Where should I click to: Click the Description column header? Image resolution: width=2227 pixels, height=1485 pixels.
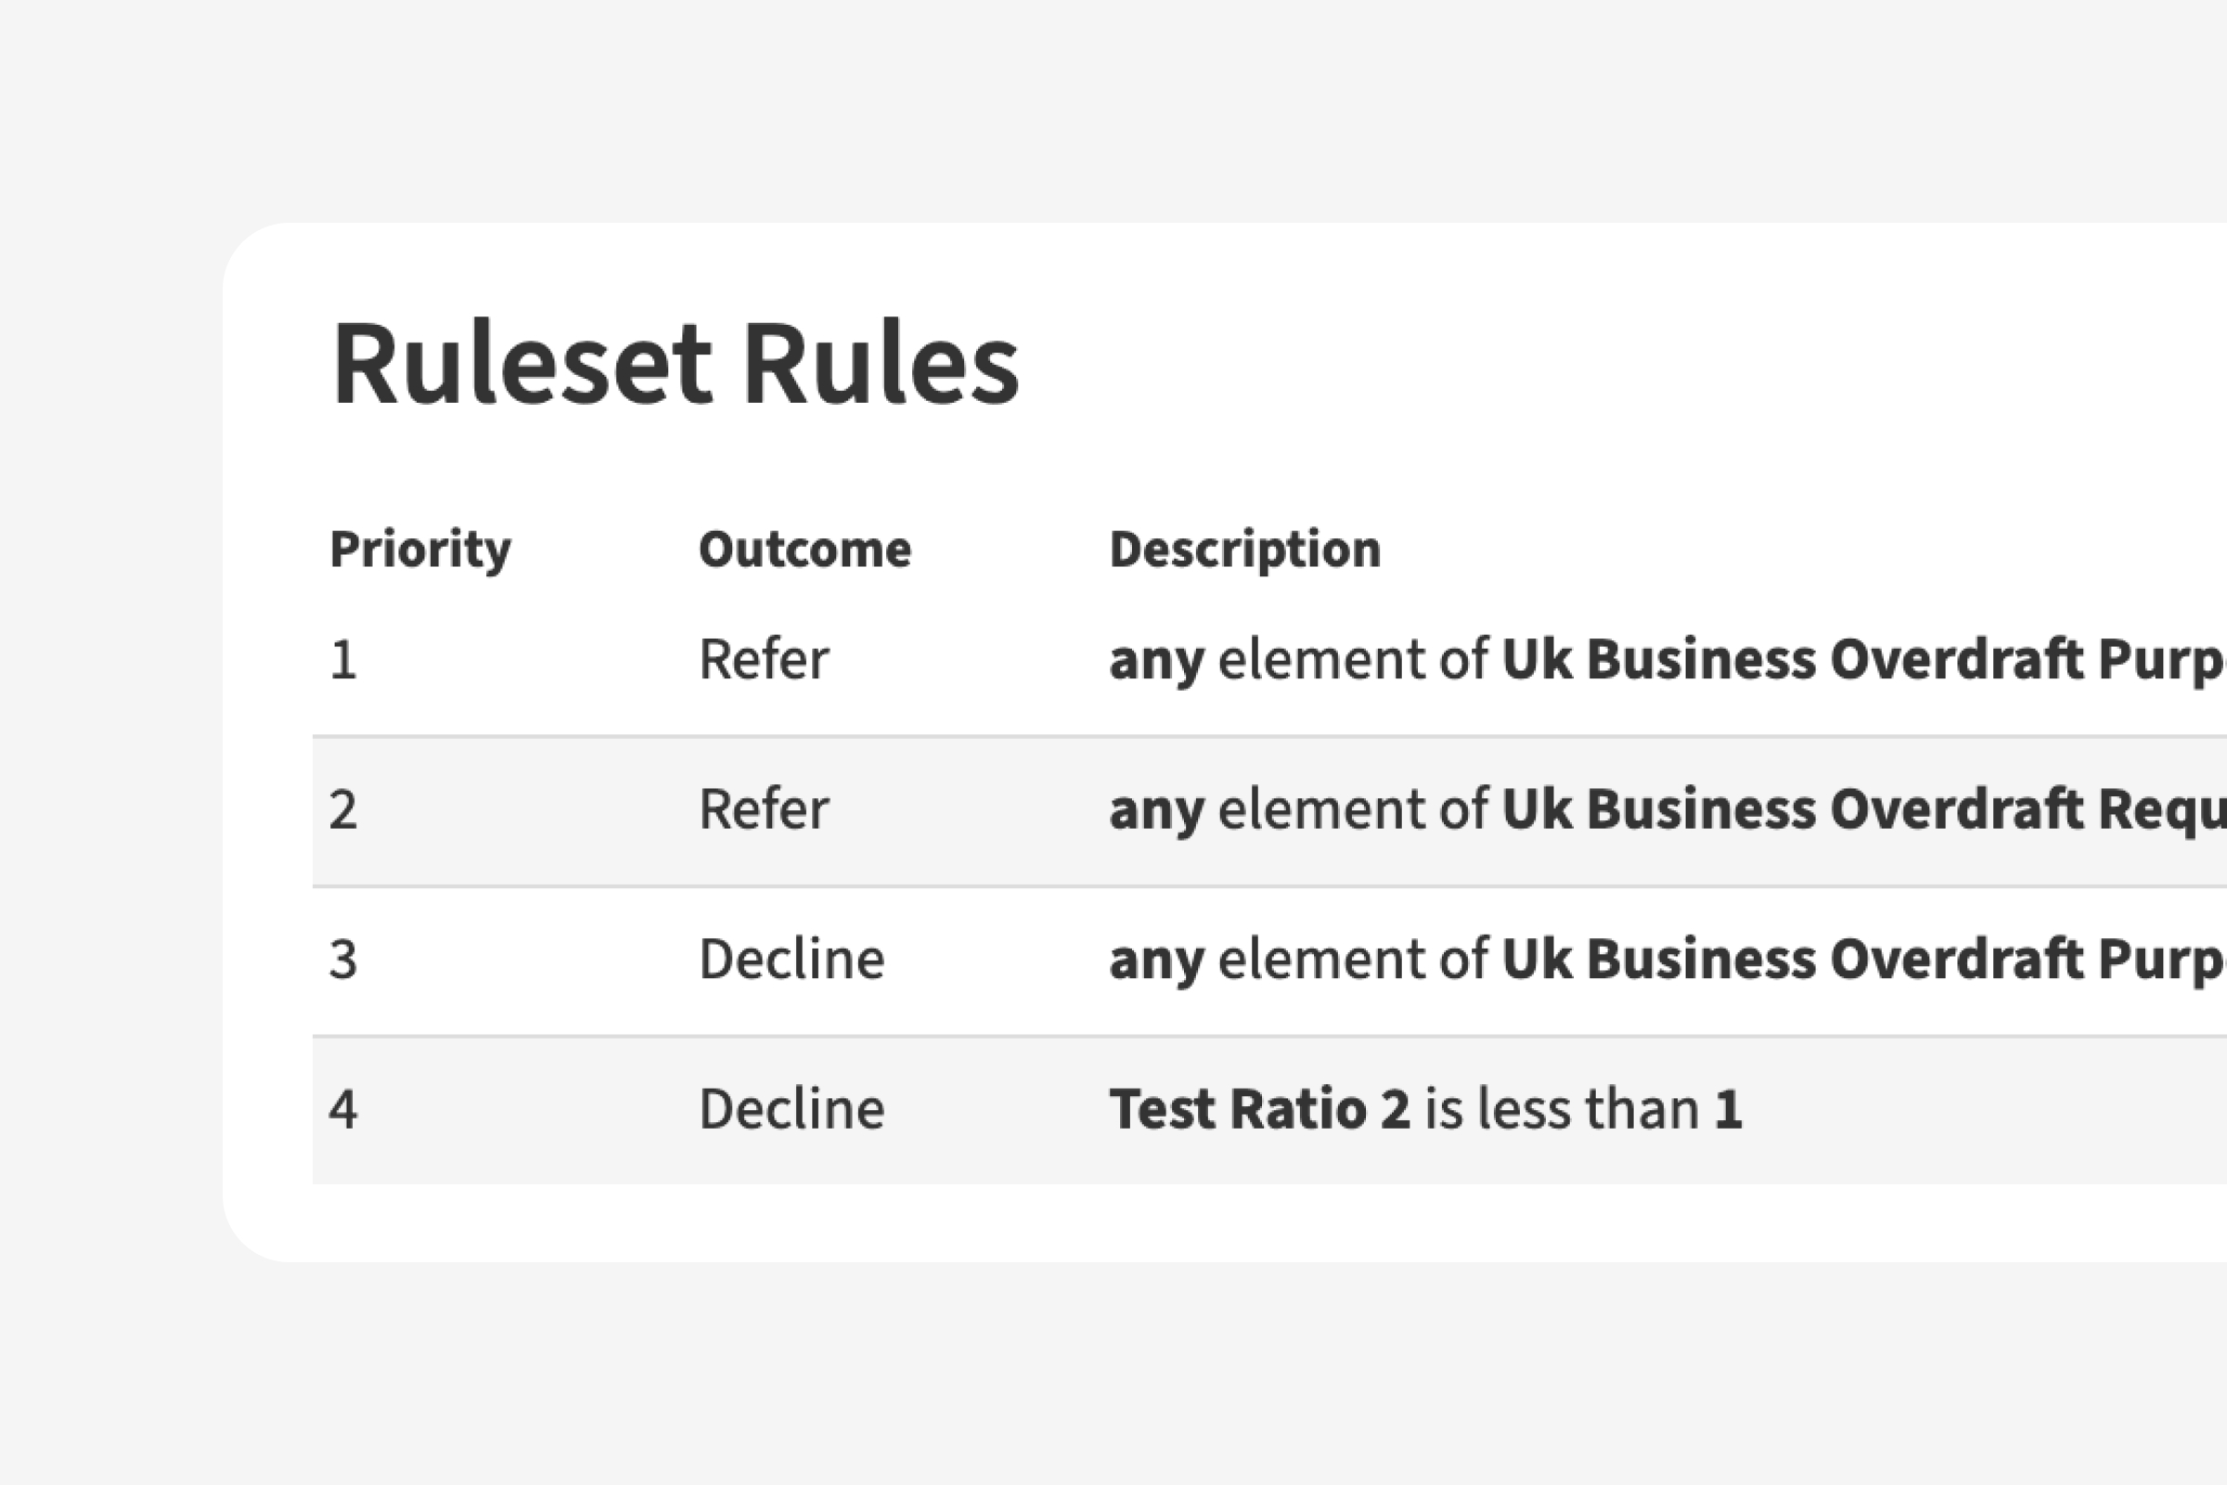point(1244,549)
